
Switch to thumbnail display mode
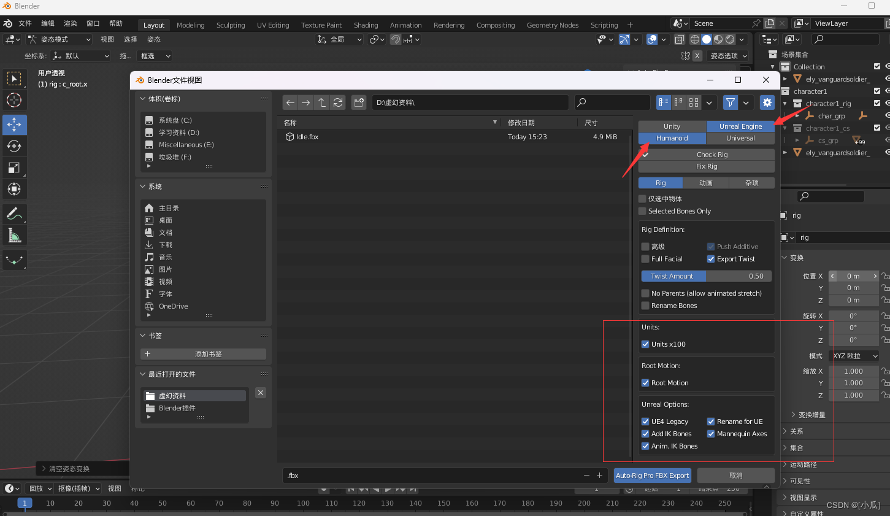tap(694, 102)
